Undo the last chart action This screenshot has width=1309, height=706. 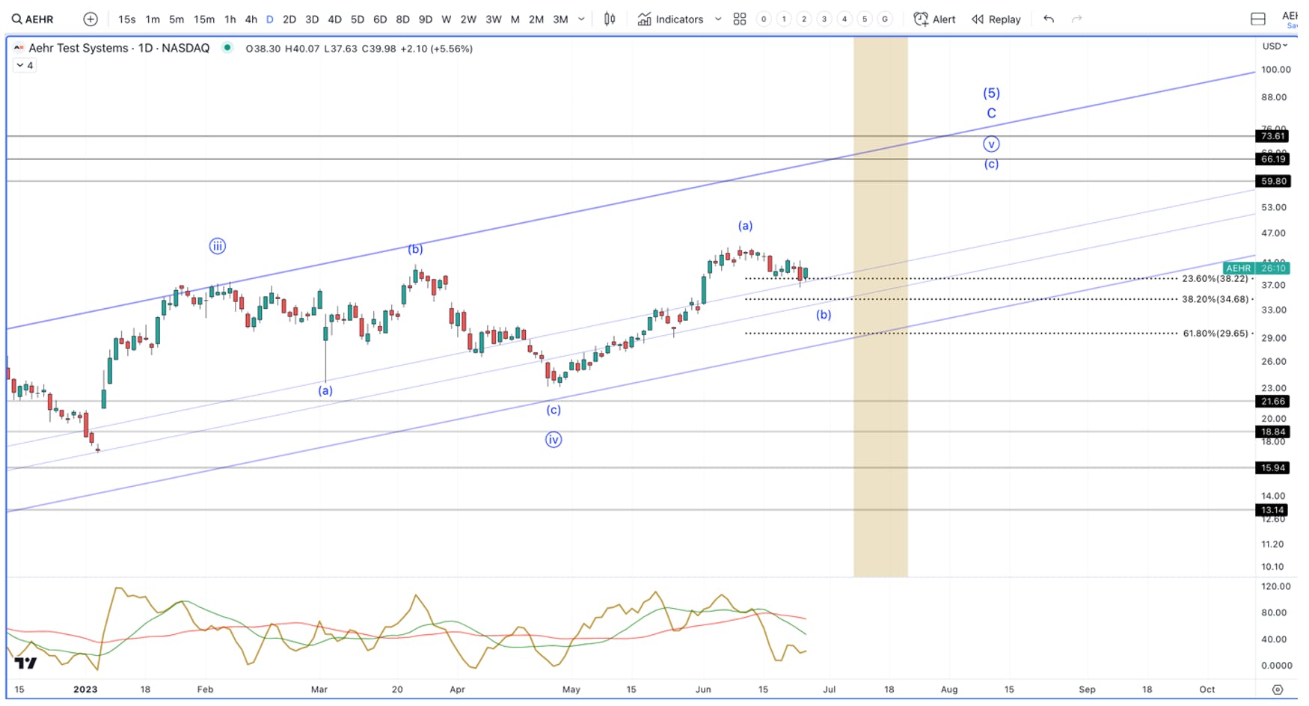click(1049, 19)
